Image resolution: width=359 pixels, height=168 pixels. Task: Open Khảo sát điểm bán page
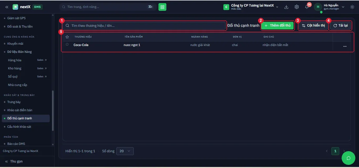pos(20,110)
